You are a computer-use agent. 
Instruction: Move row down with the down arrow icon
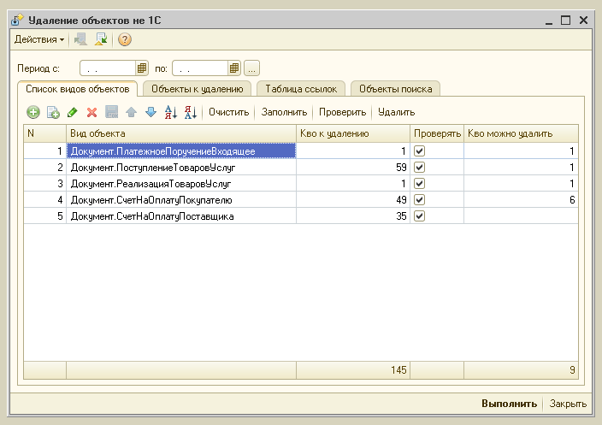click(x=150, y=112)
